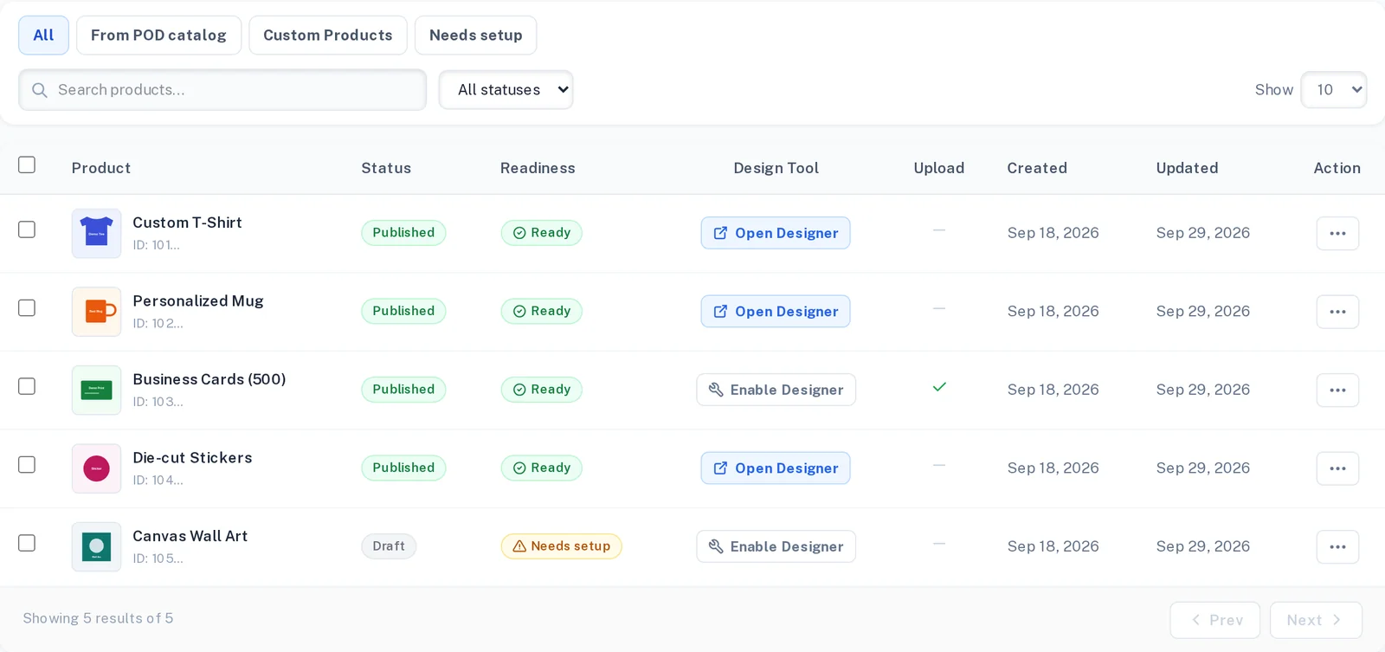Open Designer for Die-cut Stickers
This screenshot has height=652, width=1385.
[x=776, y=468]
